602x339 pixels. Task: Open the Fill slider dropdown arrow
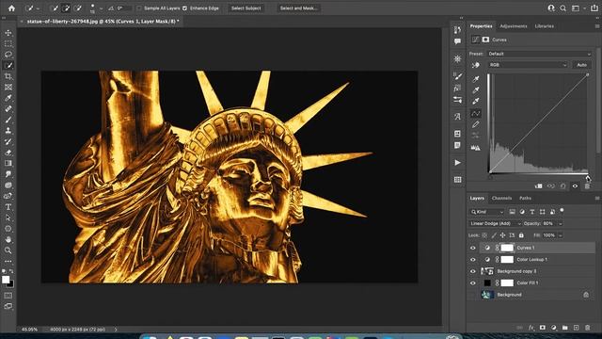click(x=561, y=235)
